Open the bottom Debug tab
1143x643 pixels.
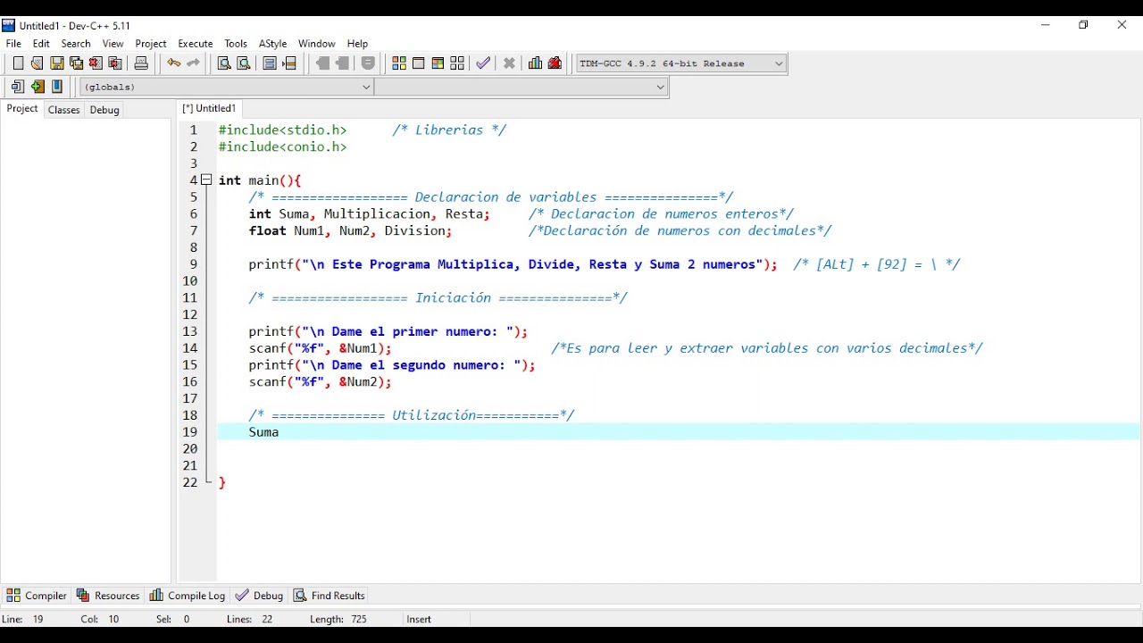[260, 596]
